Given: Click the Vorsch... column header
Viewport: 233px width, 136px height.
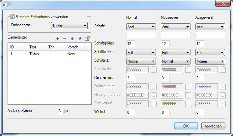Looking at the screenshot, I should click(75, 47).
